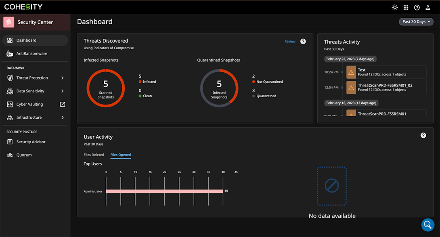This screenshot has width=440, height=237.
Task: Select the Security Advisor clipboard icon
Action: (9, 142)
